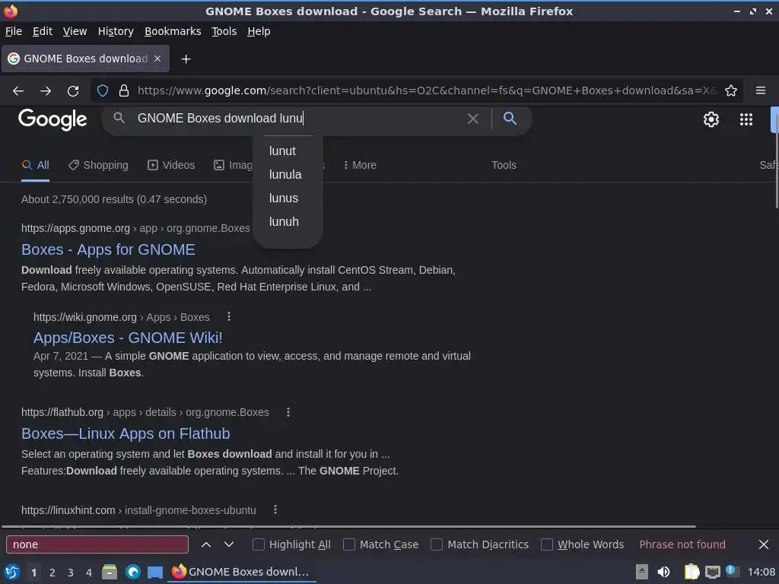The width and height of the screenshot is (779, 584).
Task: Open the removable media tray icon
Action: pos(642,572)
